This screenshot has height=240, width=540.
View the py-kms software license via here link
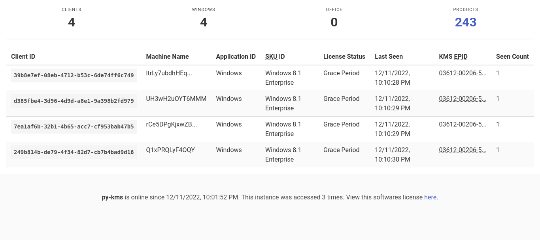coord(430,197)
